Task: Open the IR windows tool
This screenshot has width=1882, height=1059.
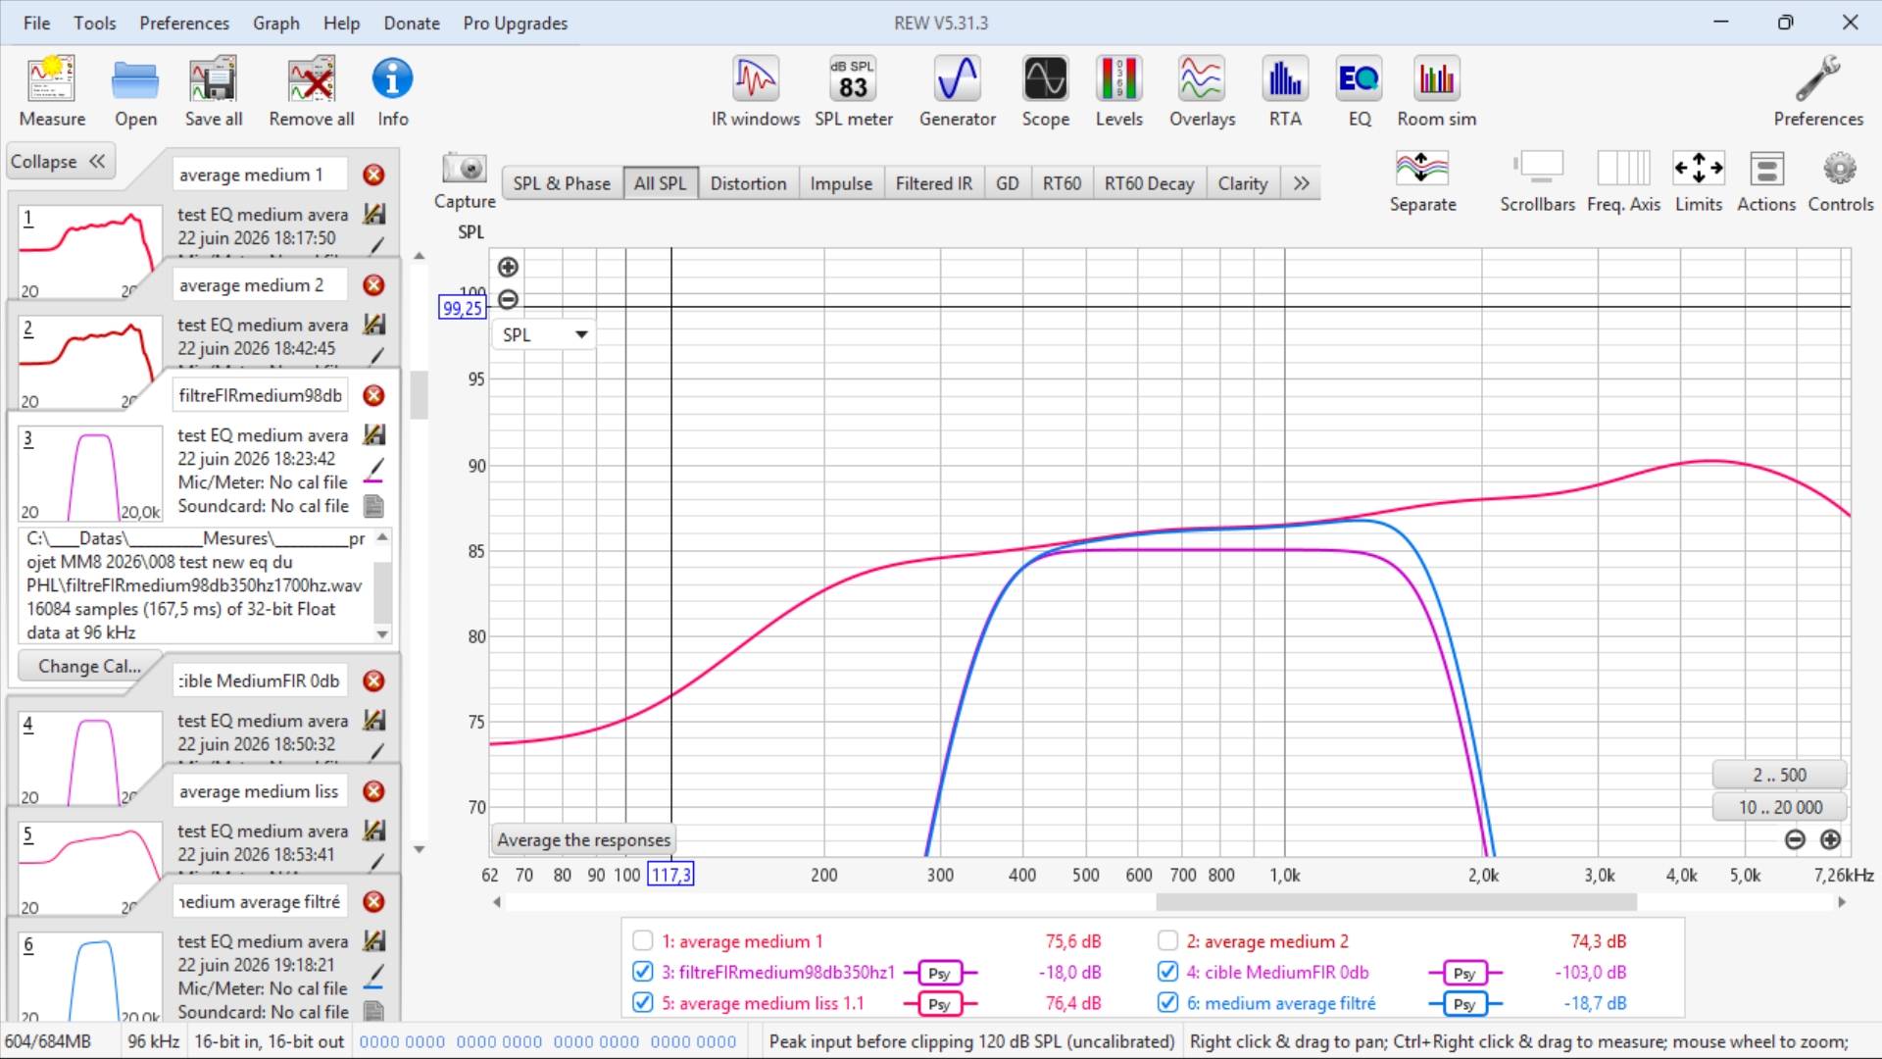Action: (756, 91)
